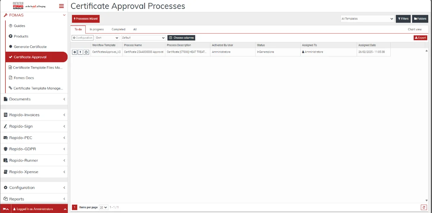Click the Workflow Template column header
The image size is (432, 213).
pos(106,45)
